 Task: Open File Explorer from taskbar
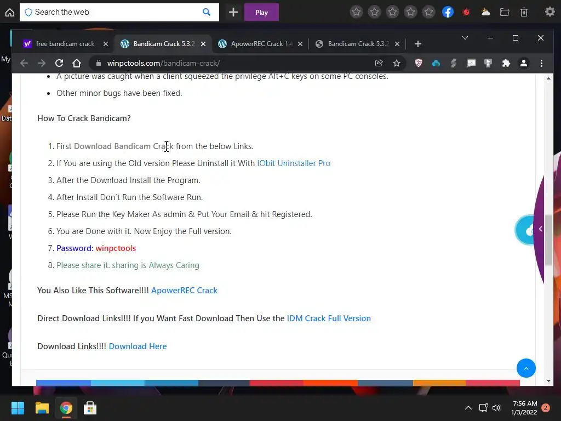[x=42, y=408]
